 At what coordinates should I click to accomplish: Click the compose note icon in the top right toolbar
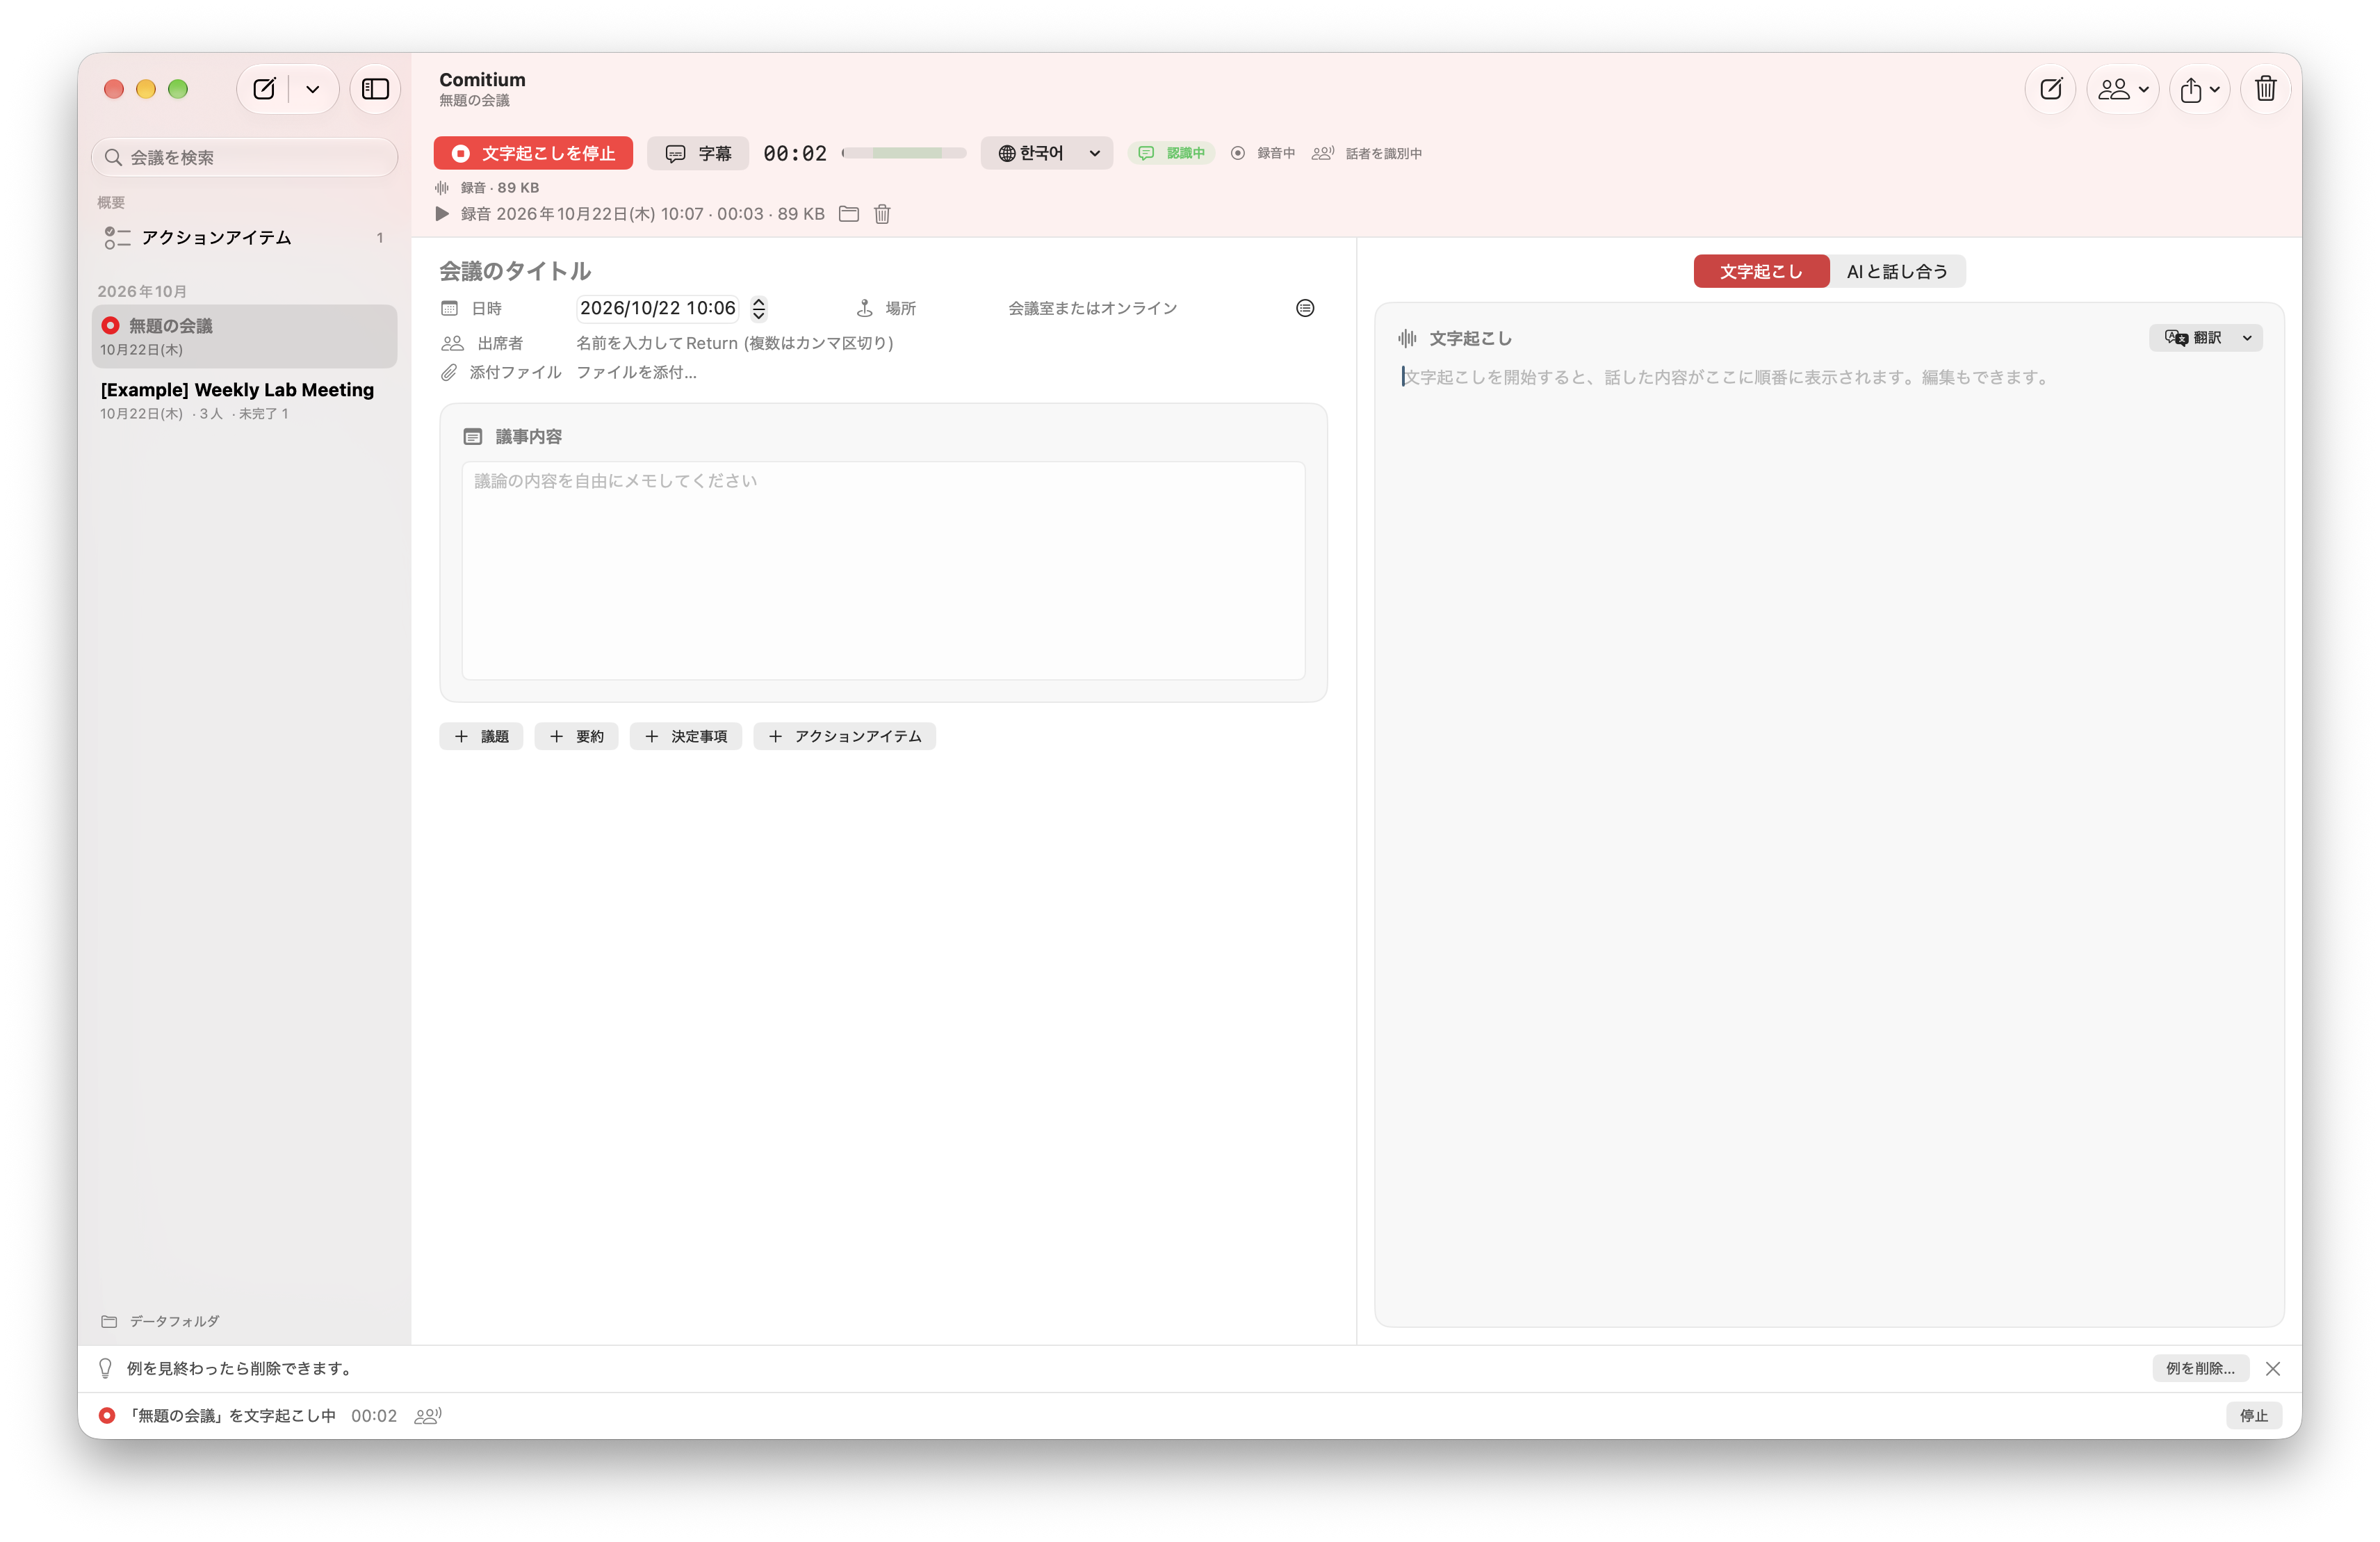pyautogui.click(x=2051, y=89)
